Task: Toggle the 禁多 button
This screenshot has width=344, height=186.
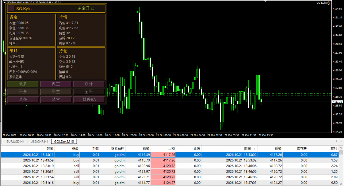Action: pos(23,100)
